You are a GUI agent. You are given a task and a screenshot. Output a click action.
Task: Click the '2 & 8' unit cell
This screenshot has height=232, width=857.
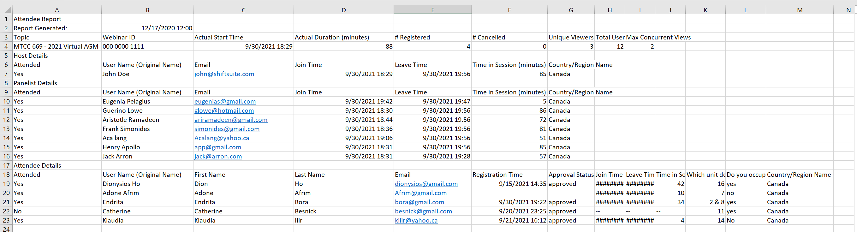tap(705, 202)
